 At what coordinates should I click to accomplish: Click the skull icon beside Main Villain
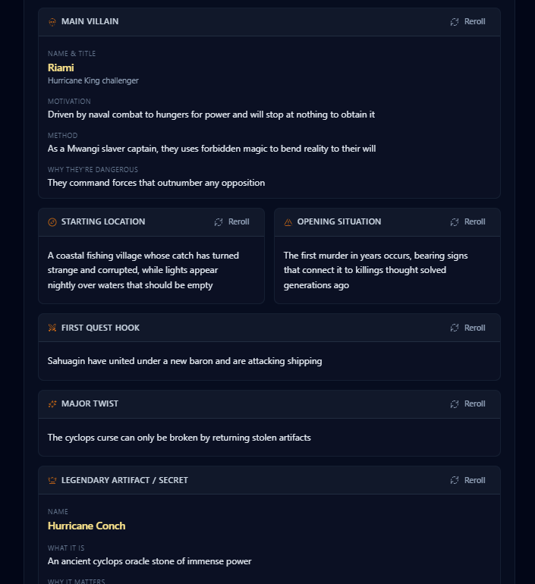pos(52,22)
